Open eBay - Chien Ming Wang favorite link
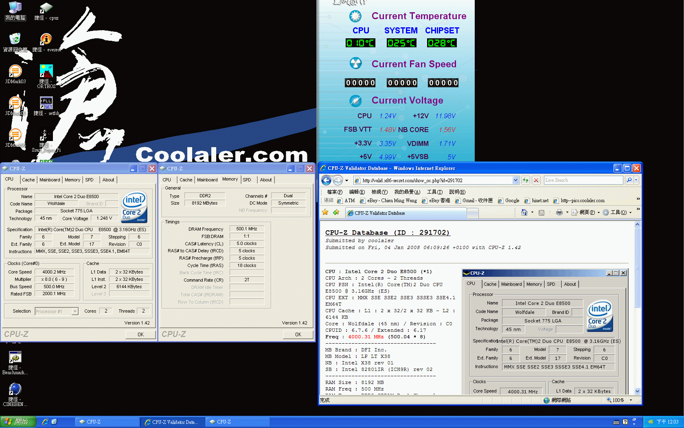Viewport: 684px width, 428px height. tap(388, 201)
